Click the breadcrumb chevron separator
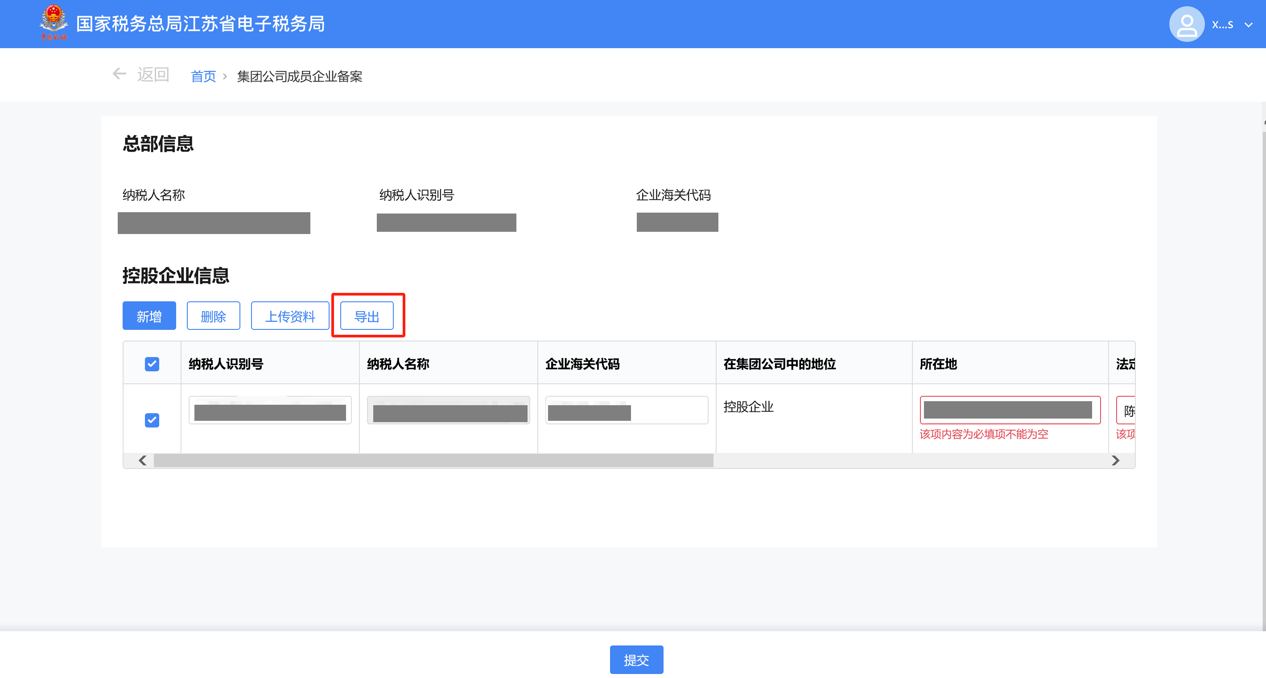1266x678 pixels. pos(225,77)
